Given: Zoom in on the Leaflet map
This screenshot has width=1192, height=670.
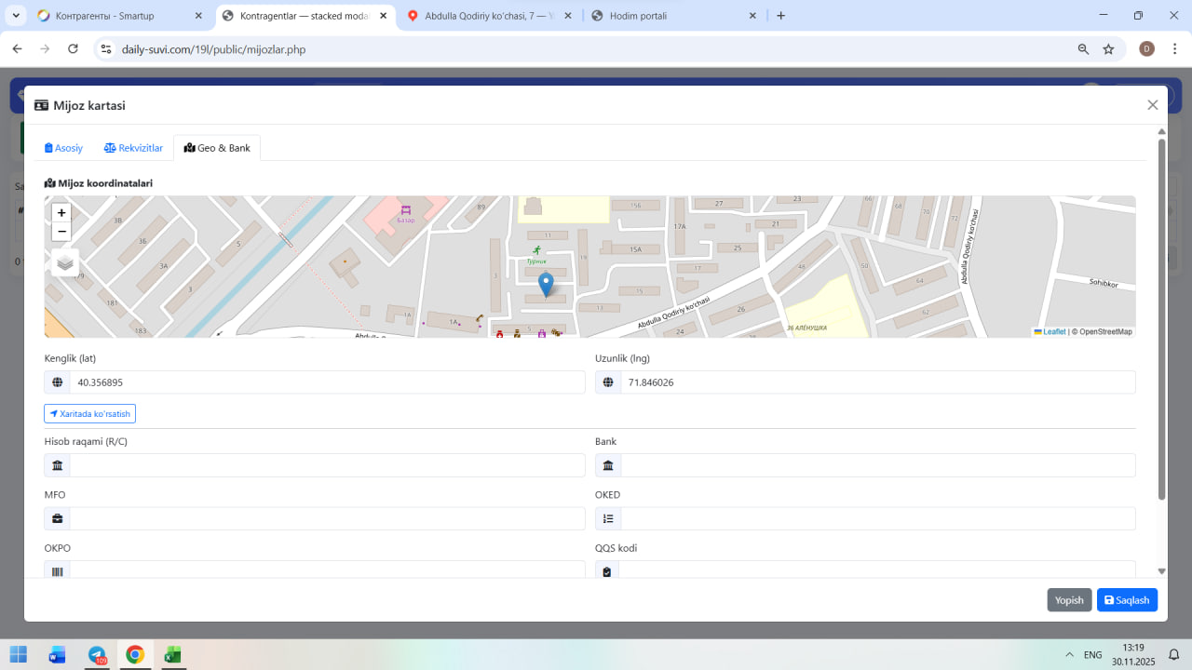Looking at the screenshot, I should (61, 213).
